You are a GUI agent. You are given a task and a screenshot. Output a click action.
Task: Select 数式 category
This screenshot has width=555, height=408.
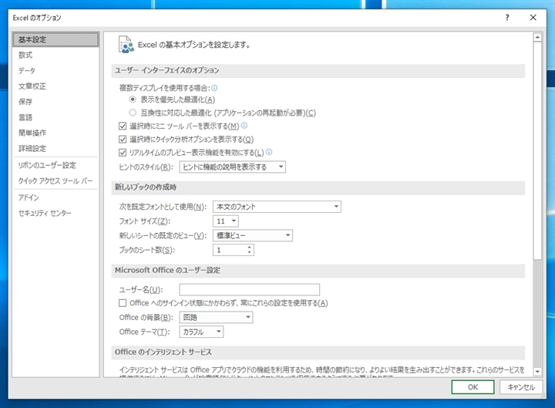pos(55,55)
